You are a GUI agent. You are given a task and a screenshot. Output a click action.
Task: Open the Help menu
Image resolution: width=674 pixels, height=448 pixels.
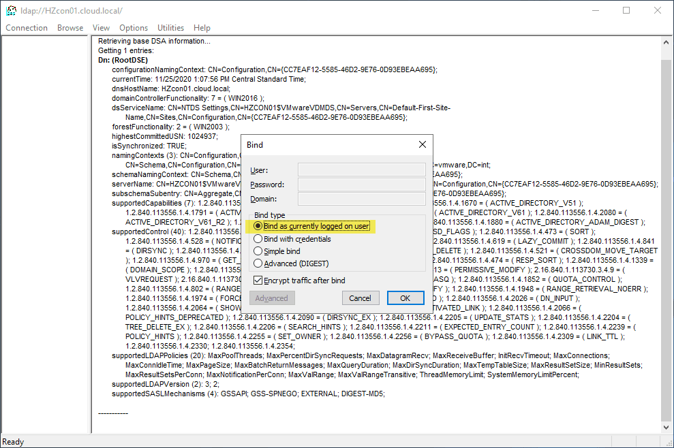click(202, 27)
